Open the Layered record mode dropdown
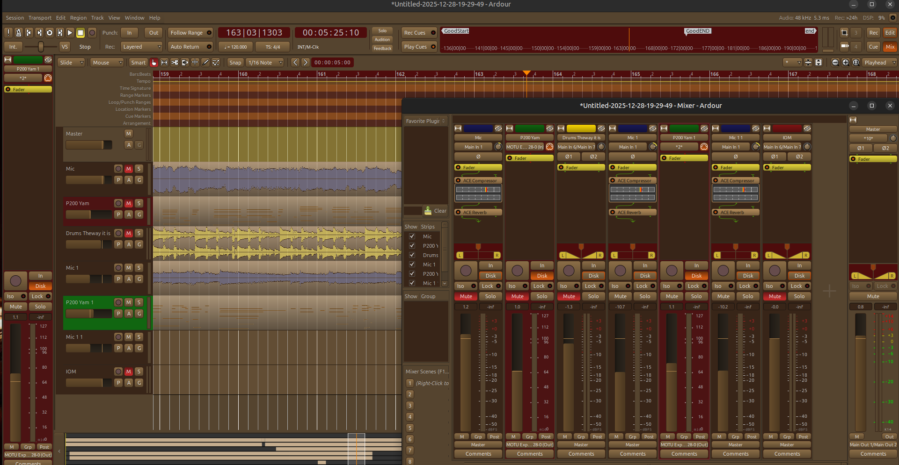The width and height of the screenshot is (899, 465). tap(141, 47)
